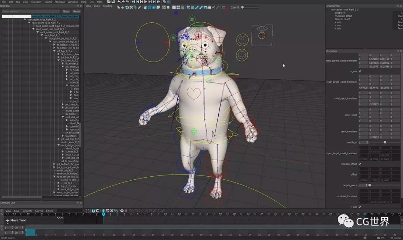This screenshot has height=240, width=403.
Task: Collapse the jnt_knee_ik_R_2 tree node
Action: pos(58,60)
